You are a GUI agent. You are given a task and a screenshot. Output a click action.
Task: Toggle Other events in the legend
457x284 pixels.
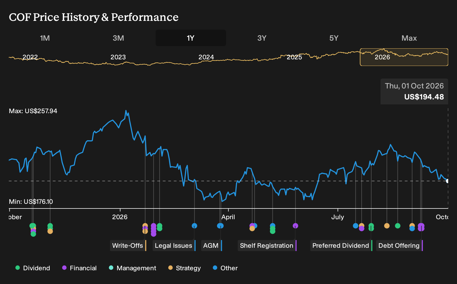[225, 268]
